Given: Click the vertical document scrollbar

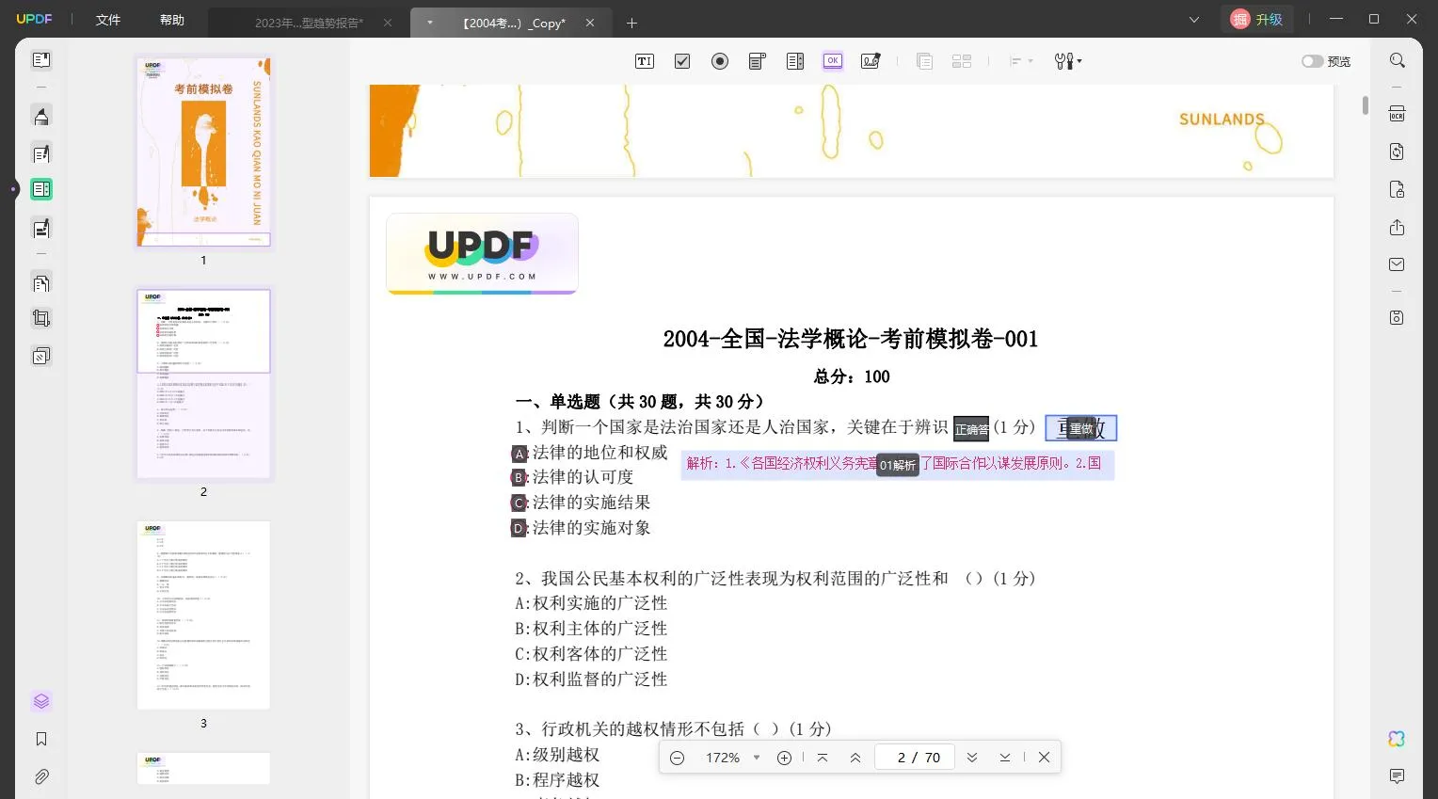Looking at the screenshot, I should [x=1366, y=105].
